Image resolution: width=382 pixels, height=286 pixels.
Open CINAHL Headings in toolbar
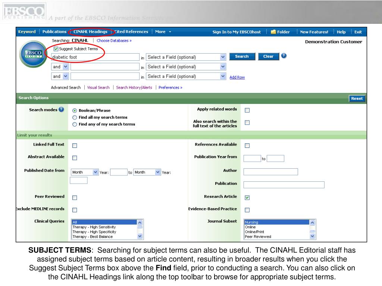click(x=90, y=32)
